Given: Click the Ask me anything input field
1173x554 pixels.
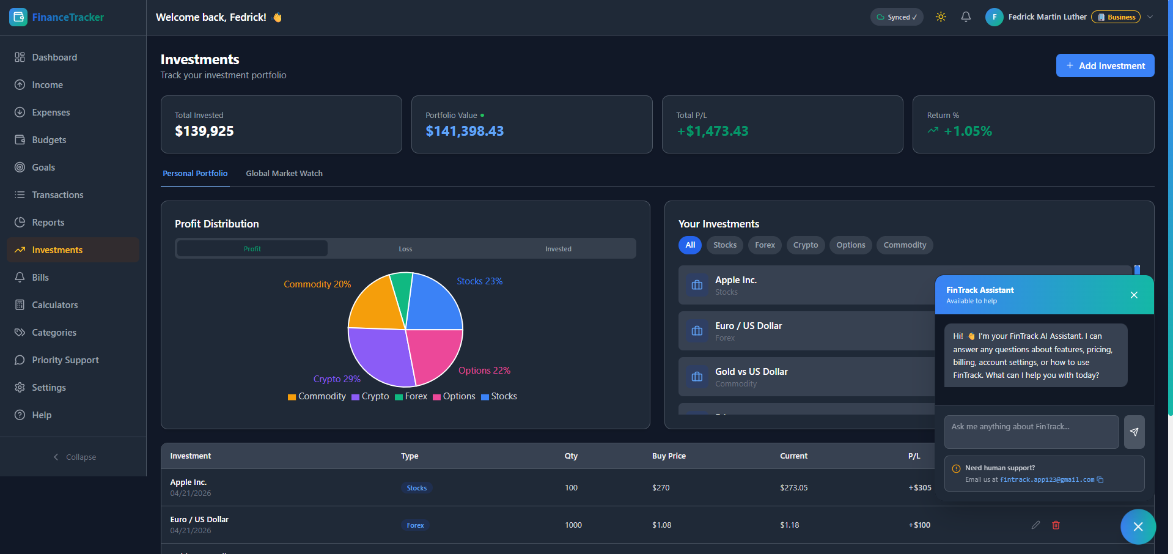Looking at the screenshot, I should [1031, 432].
